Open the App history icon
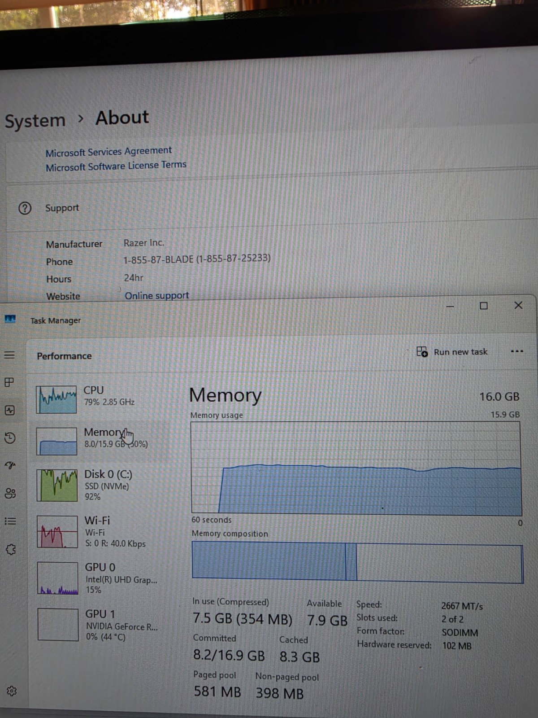The image size is (538, 718). click(10, 438)
